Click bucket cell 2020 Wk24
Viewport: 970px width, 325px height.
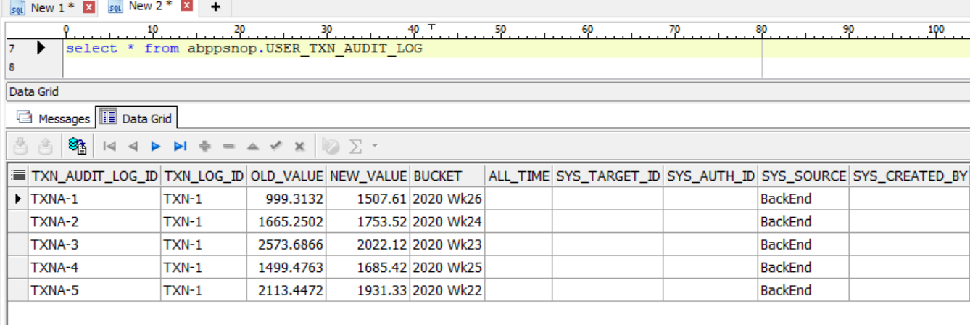tap(448, 221)
